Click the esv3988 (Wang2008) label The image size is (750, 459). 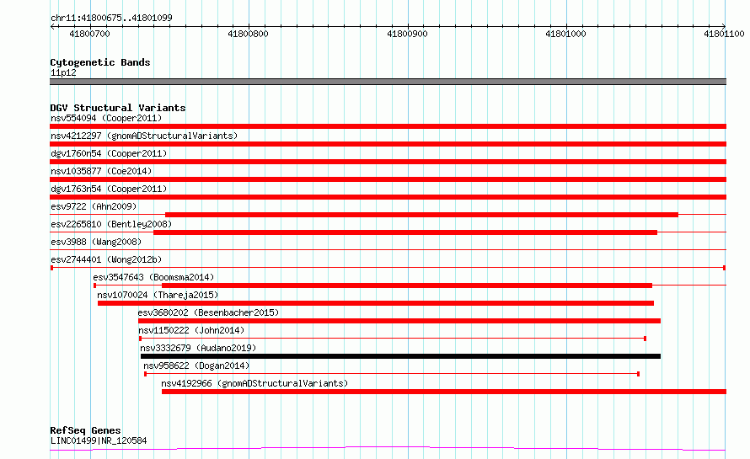click(x=96, y=242)
